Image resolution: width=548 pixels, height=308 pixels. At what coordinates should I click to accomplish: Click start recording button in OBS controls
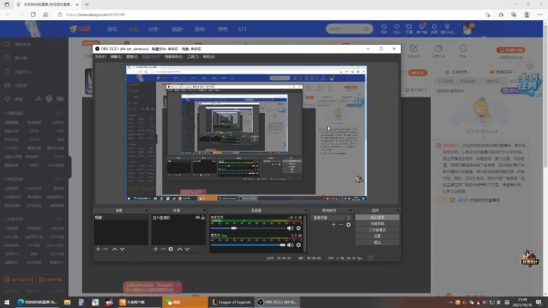(x=377, y=224)
